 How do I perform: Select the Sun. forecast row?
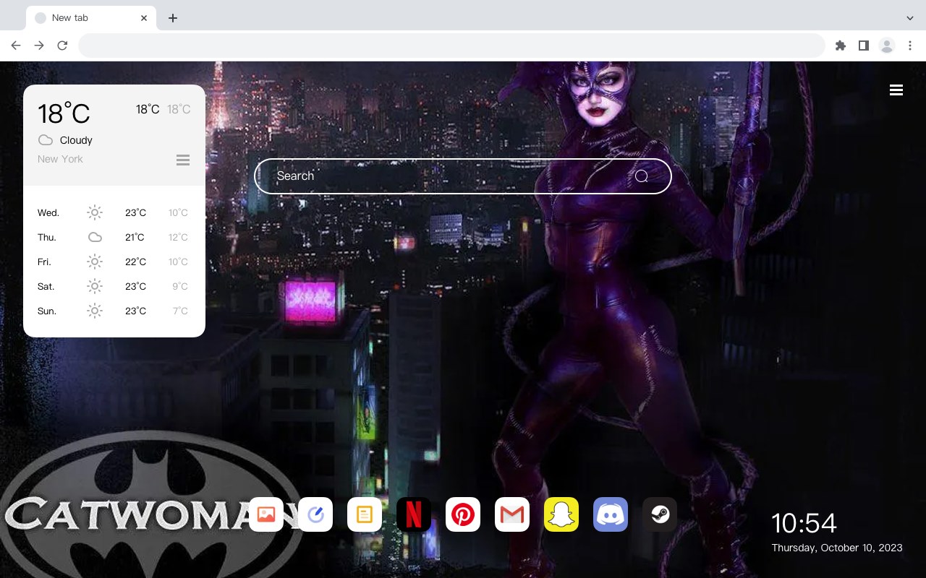[x=114, y=311]
